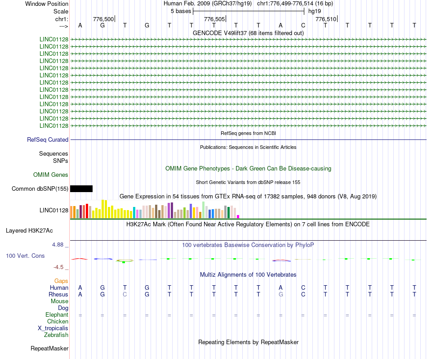Click Multiz Alignments of 100 Vertebrates title

(x=248, y=274)
